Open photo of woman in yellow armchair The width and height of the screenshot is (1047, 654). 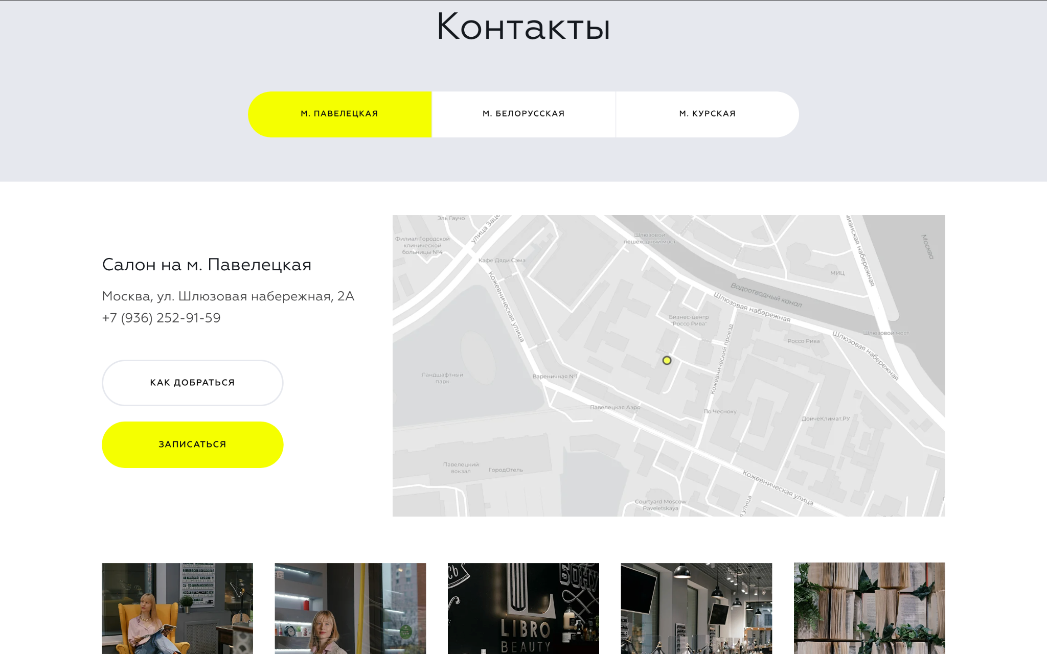[x=177, y=608]
